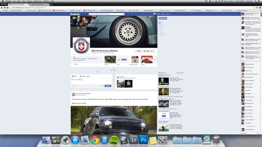Launch Photoshop from the dock
Image resolution: width=262 pixels, height=147 pixels.
point(143,140)
